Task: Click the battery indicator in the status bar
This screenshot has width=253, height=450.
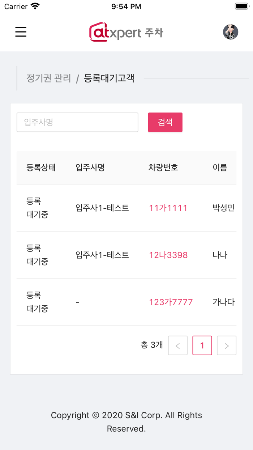Action: tap(241, 5)
